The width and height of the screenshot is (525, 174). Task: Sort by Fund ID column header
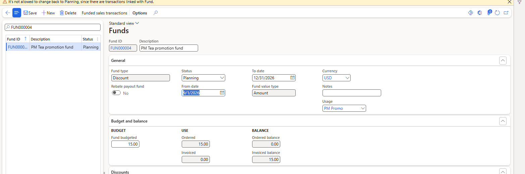[17, 39]
